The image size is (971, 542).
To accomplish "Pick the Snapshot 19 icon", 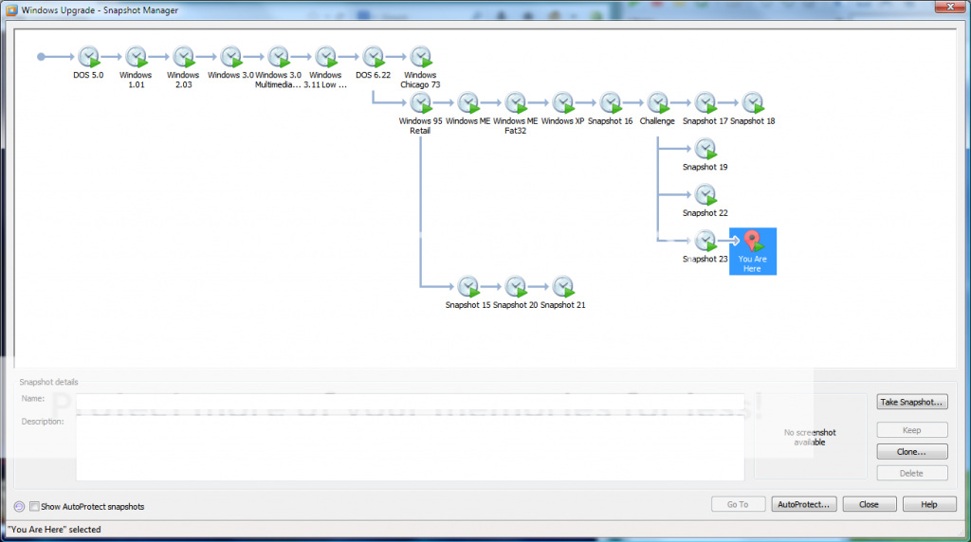I will coord(705,149).
